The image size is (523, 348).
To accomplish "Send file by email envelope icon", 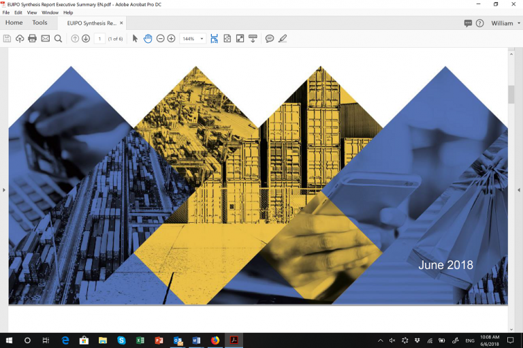I will 45,39.
